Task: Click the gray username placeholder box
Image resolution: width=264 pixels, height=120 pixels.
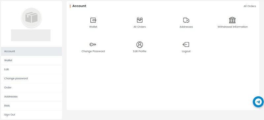Action: 31,35
